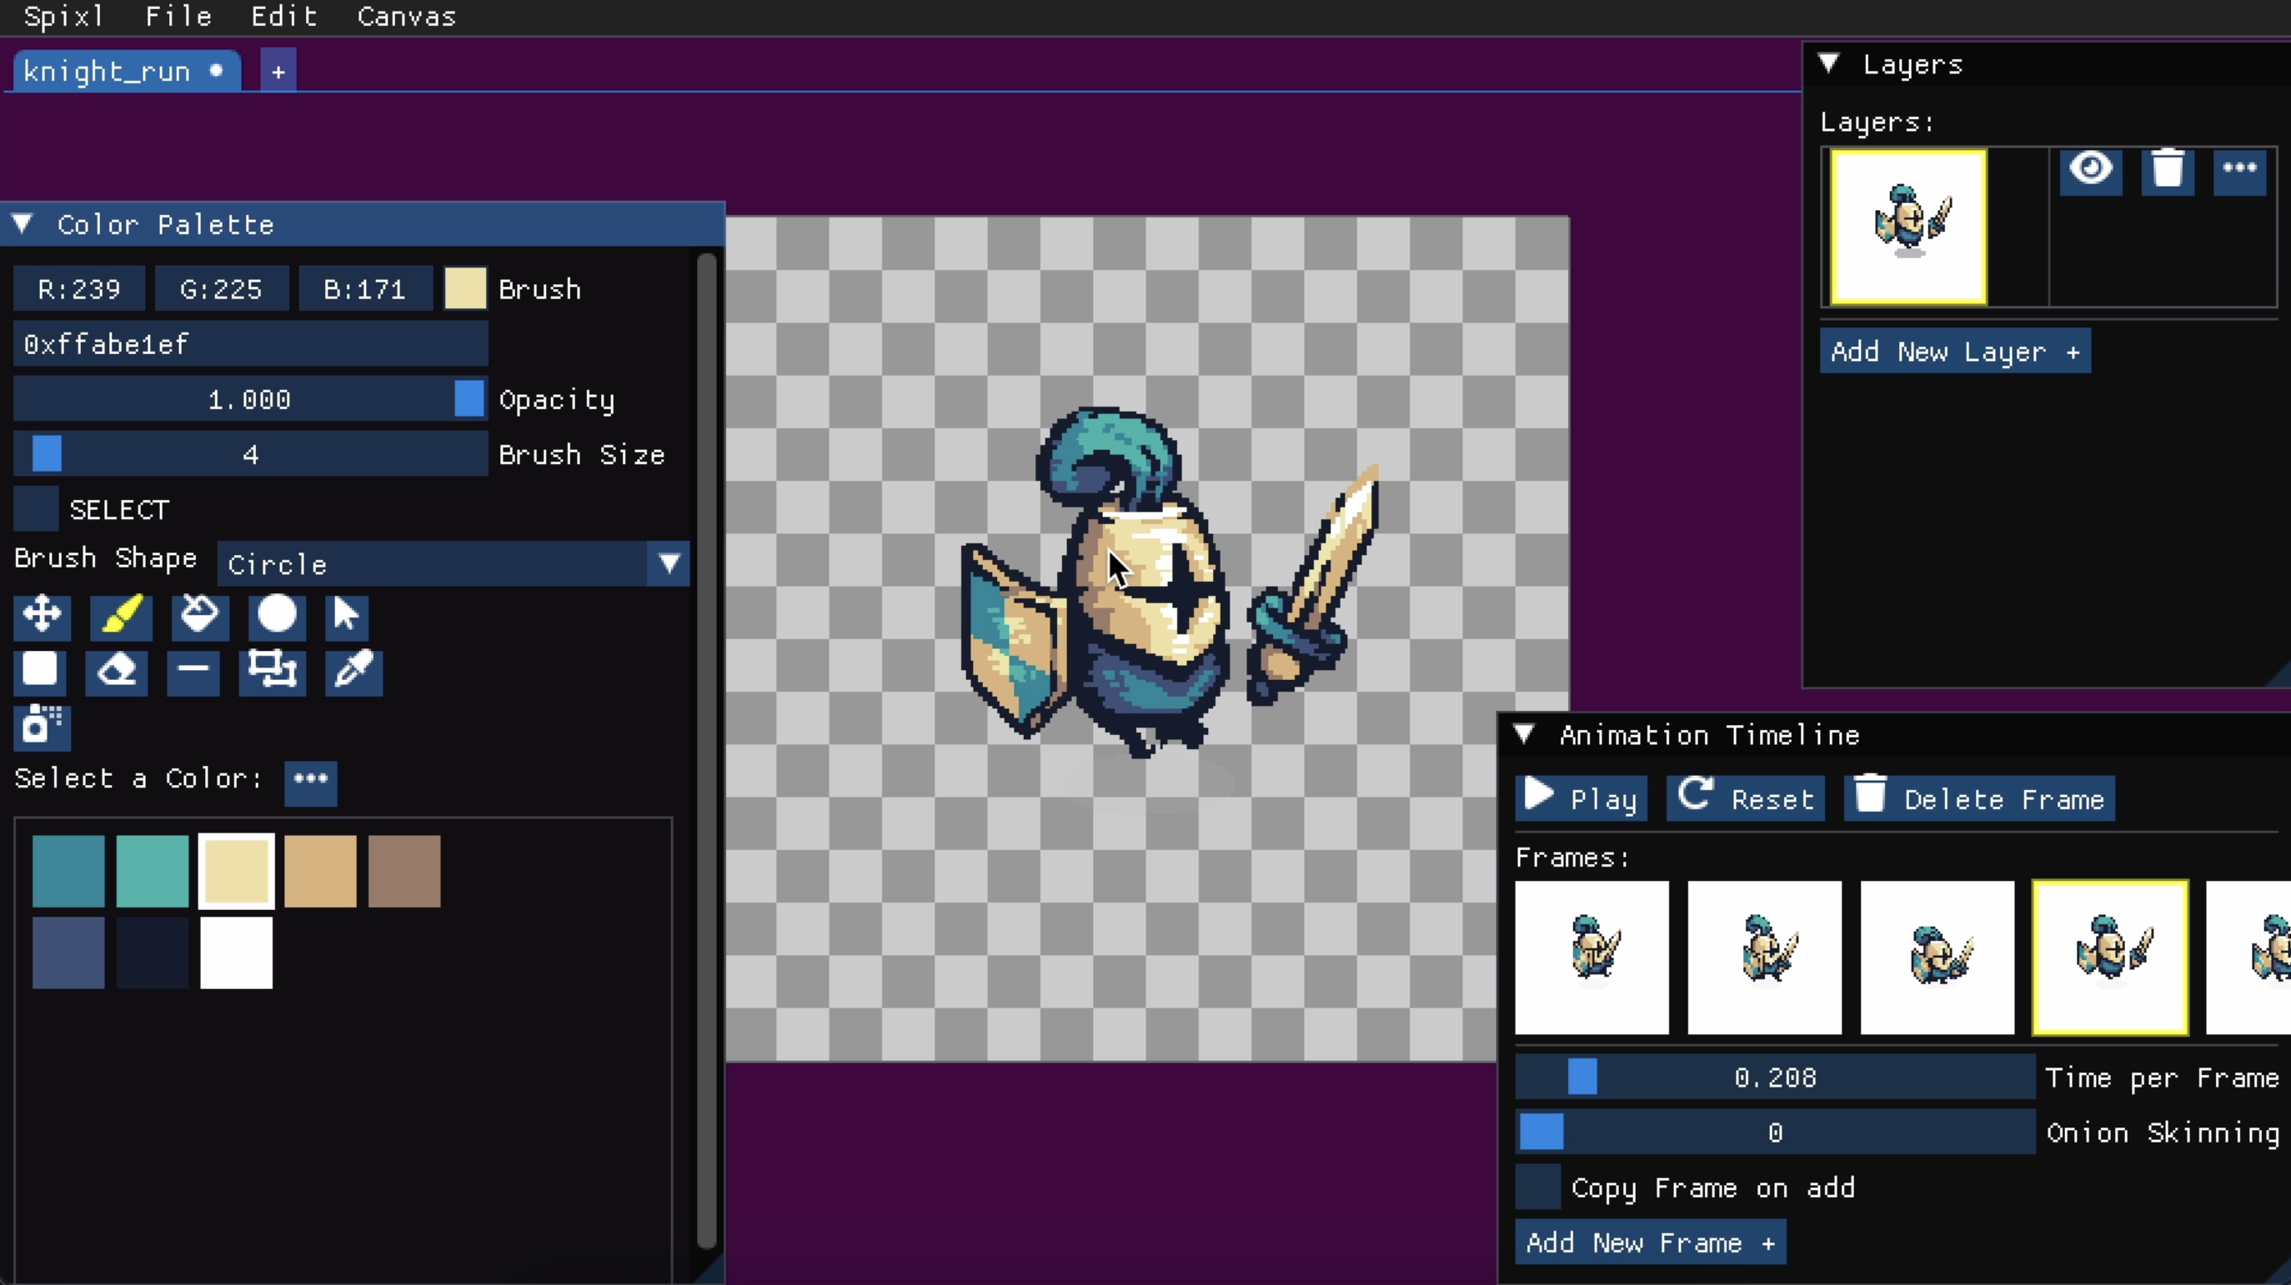Enable the SELECT checkbox
2291x1285 pixels.
click(37, 509)
